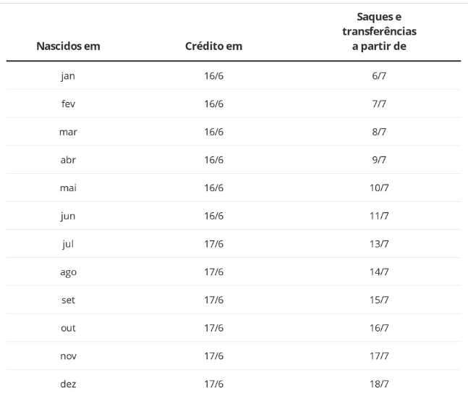Select the 'fev' month cell
The height and width of the screenshot is (412, 468).
pos(68,104)
